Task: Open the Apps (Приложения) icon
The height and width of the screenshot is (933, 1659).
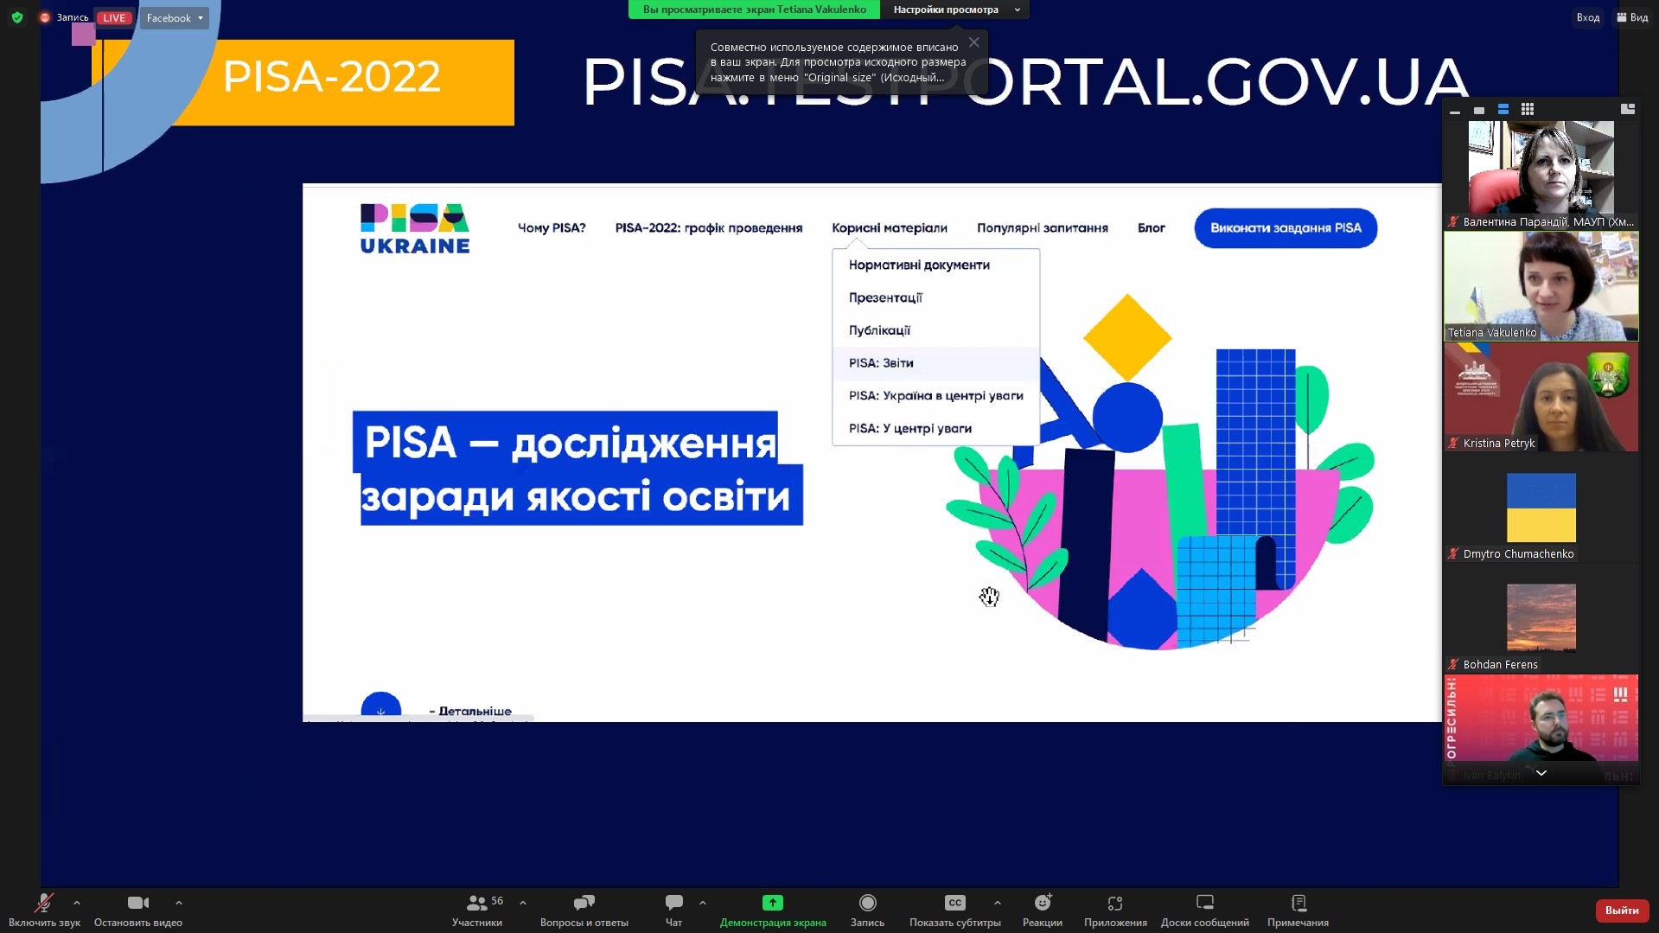Action: tap(1114, 904)
